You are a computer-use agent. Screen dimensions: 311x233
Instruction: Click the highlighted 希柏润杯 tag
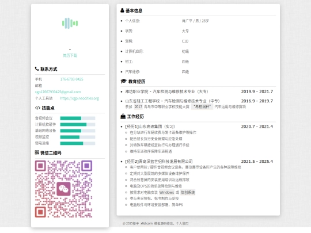tap(202, 107)
